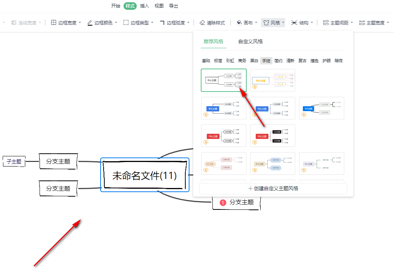Click the 清除样式 button label
The height and width of the screenshot is (275, 394).
pyautogui.click(x=215, y=23)
